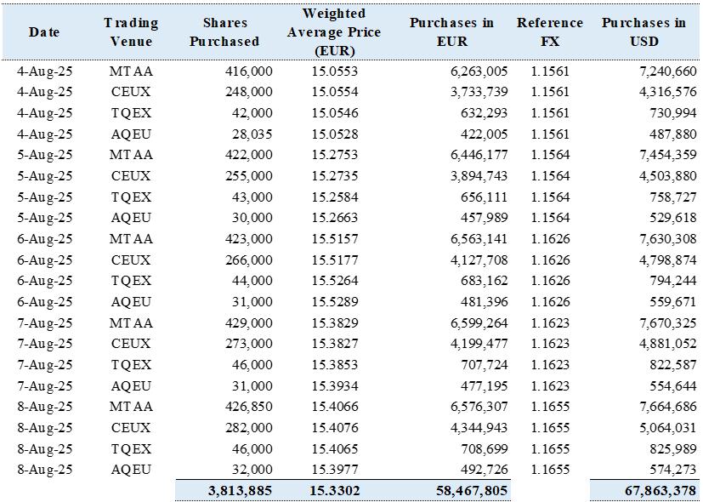Click the Shares Purchased column header
Viewport: 703px width, 502px height.
(x=224, y=32)
